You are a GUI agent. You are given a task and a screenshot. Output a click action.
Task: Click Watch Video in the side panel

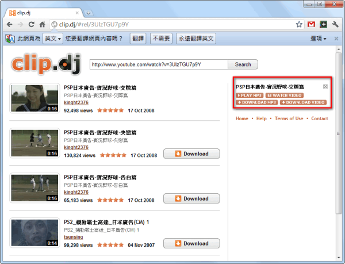285,95
